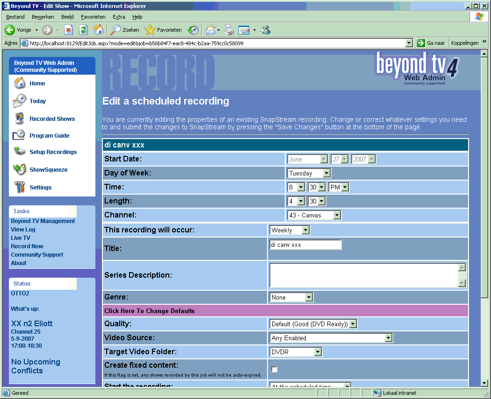Image resolution: width=491 pixels, height=399 pixels.
Task: Click the Title text field
Action: pos(305,245)
